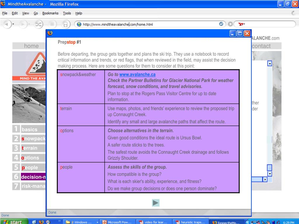Click the play arrow button below the table

tap(156, 203)
